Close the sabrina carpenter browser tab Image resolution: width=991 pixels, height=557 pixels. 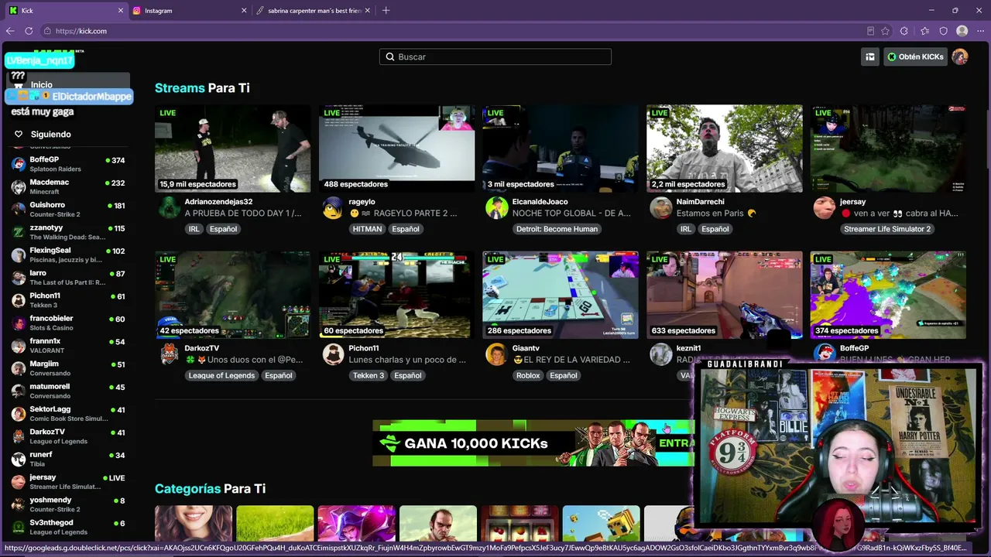coord(368,11)
